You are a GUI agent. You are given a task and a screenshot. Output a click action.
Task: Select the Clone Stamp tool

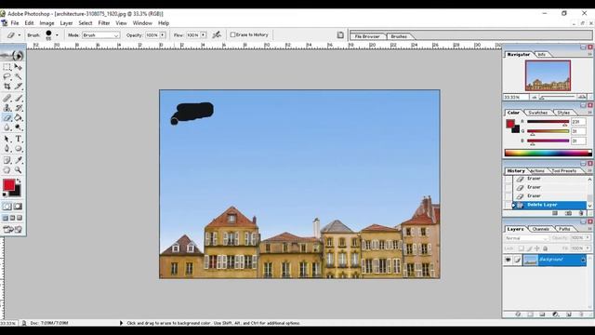7,108
